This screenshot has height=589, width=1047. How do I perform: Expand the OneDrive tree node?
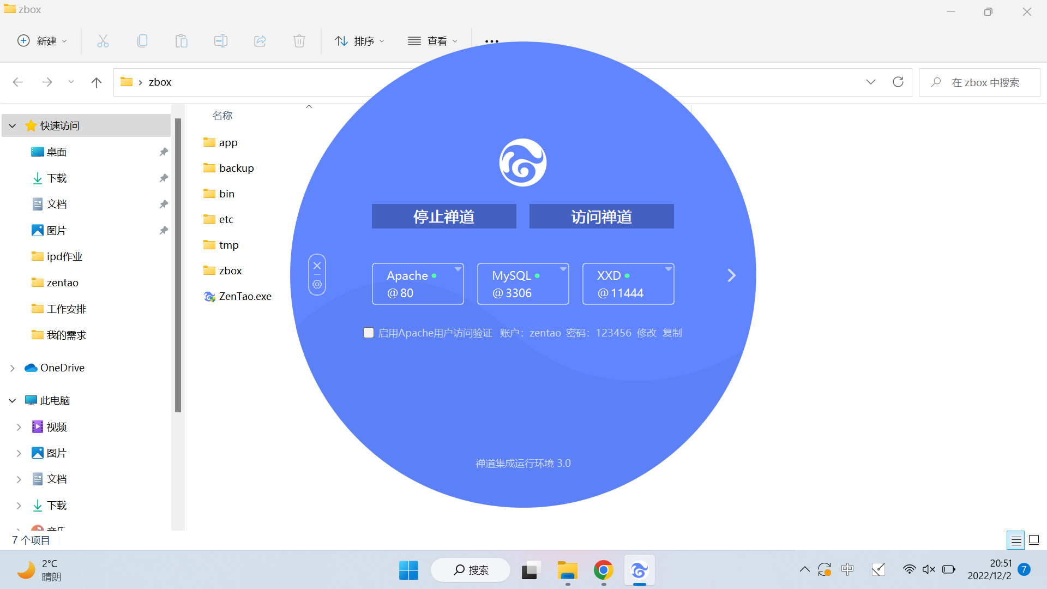[13, 368]
